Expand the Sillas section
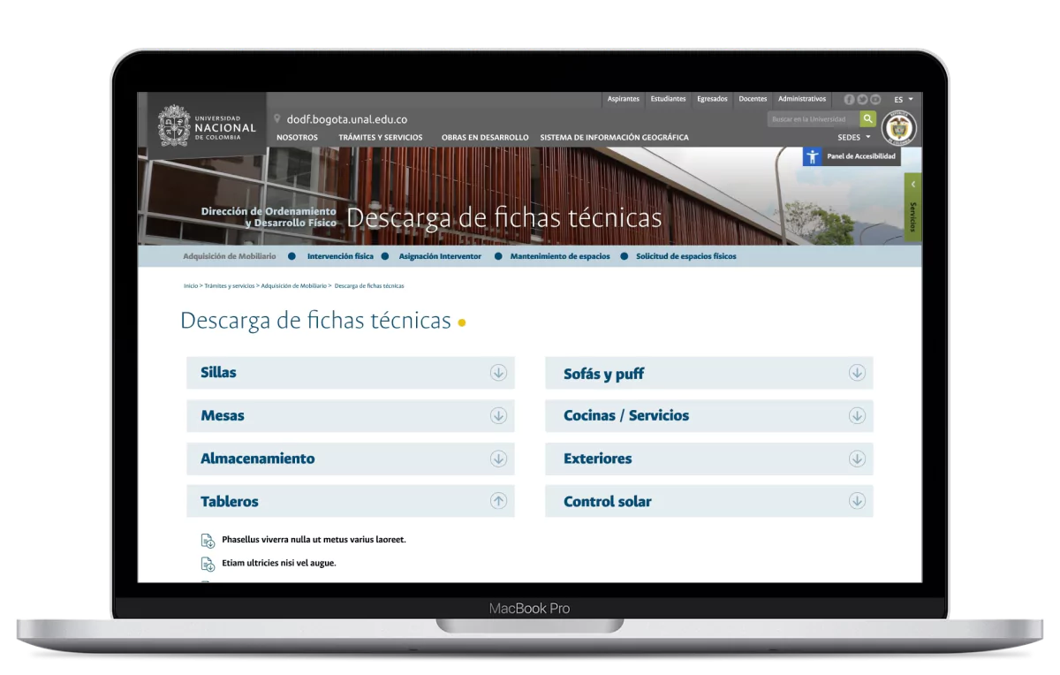1060x675 pixels. (x=351, y=373)
